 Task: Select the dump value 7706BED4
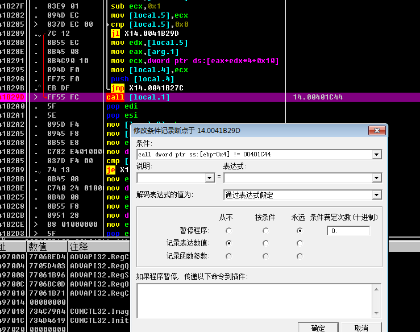click(x=47, y=257)
